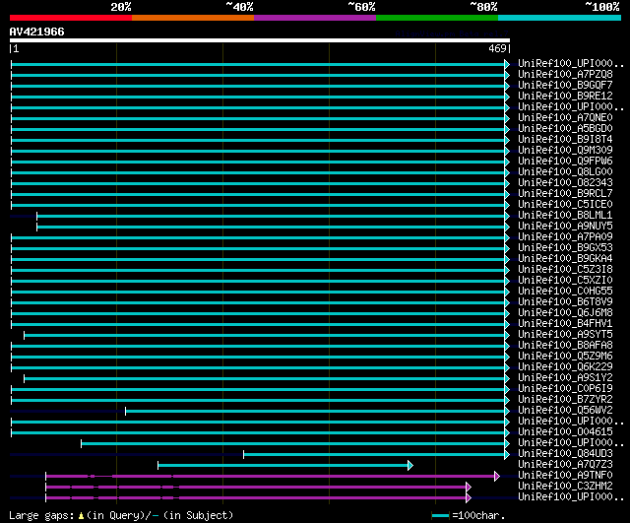Select the UniRef100_B8AFA8 label
This screenshot has width=630, height=523.
tap(565, 346)
